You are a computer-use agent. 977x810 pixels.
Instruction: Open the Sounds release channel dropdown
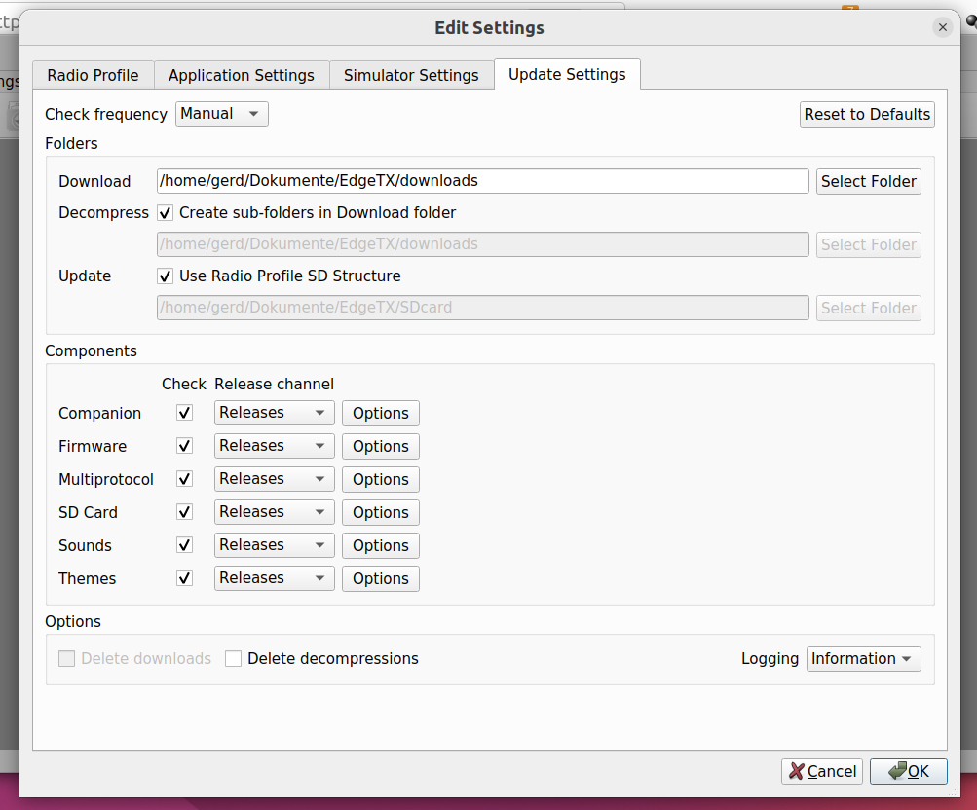pos(274,545)
